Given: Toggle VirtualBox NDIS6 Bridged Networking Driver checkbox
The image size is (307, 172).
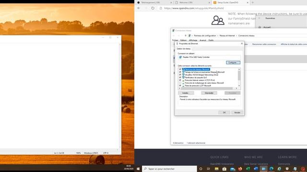Looking at the screenshot, I should click(180, 75).
